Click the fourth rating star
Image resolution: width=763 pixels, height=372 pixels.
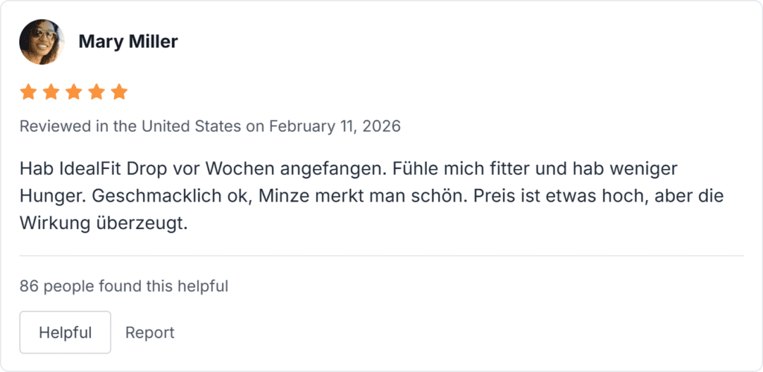[x=96, y=92]
